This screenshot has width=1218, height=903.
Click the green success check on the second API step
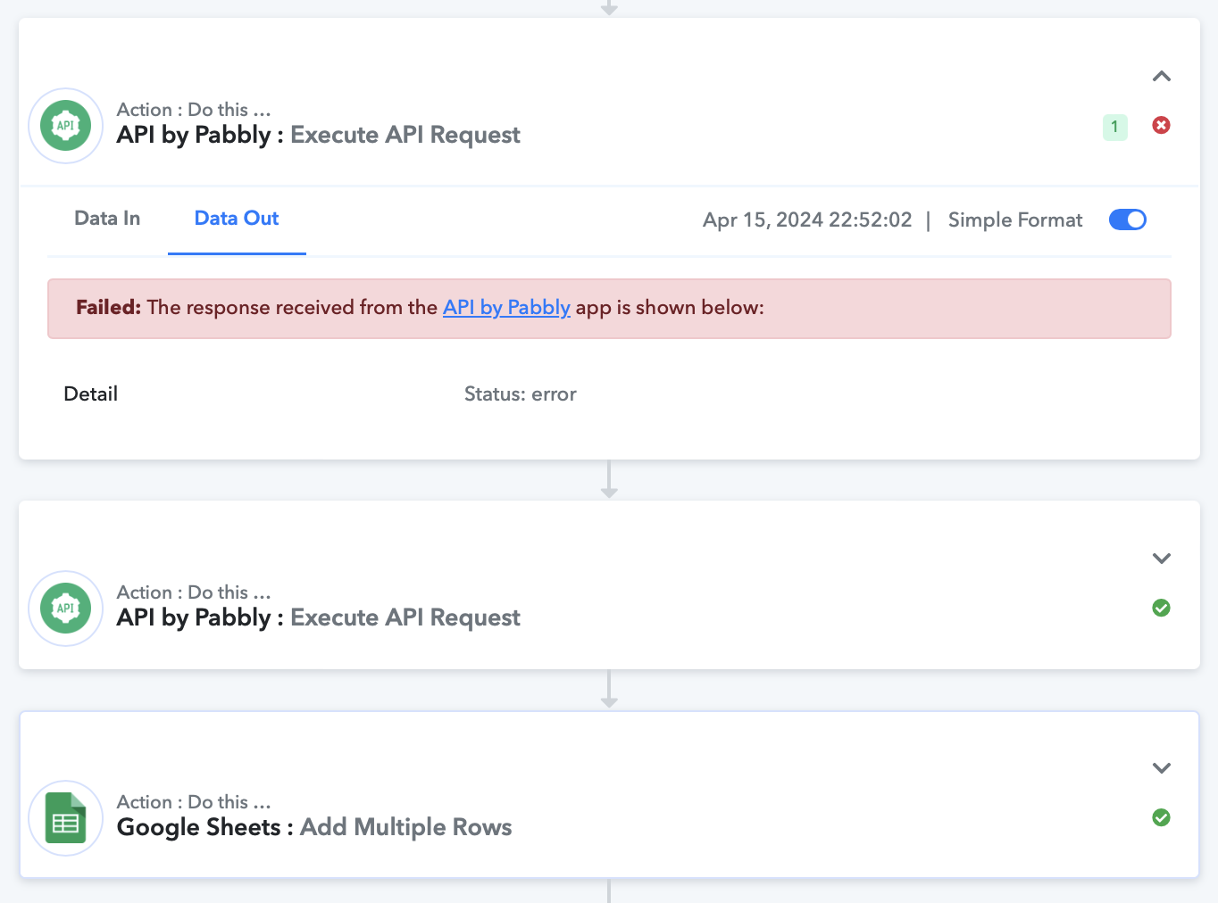[1161, 608]
